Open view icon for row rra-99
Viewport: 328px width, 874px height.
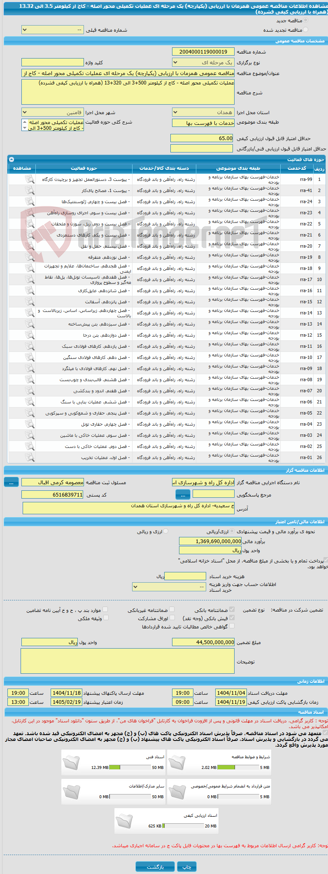30,179
